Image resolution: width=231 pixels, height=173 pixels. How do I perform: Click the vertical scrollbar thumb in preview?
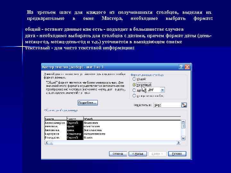[183, 126]
